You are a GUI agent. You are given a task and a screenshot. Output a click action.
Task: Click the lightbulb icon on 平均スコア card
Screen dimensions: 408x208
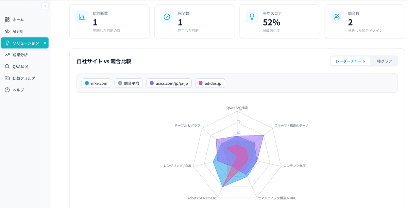252,17
